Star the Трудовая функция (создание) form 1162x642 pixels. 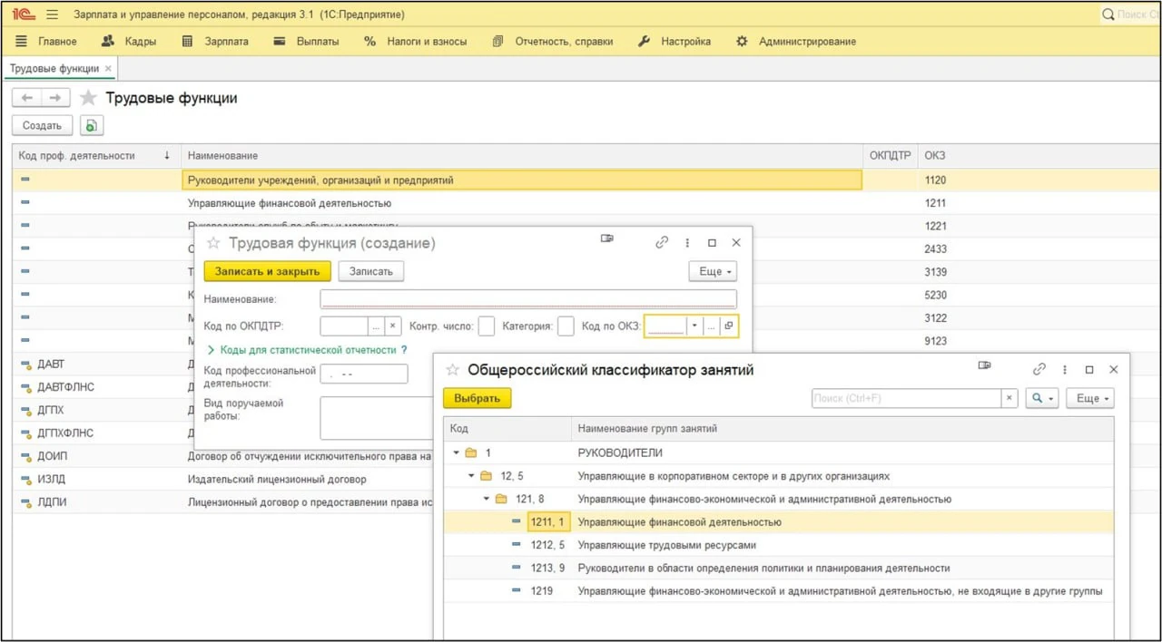(213, 243)
